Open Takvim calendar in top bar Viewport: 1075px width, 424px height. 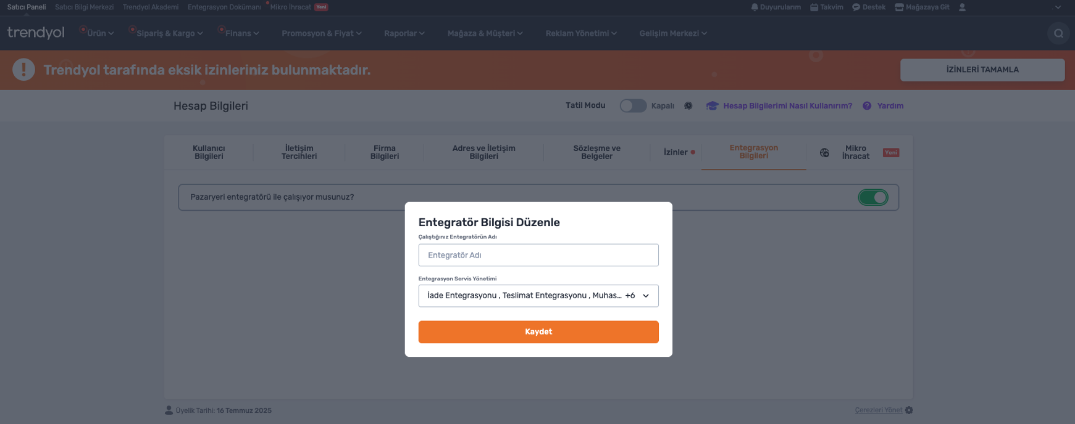click(826, 7)
